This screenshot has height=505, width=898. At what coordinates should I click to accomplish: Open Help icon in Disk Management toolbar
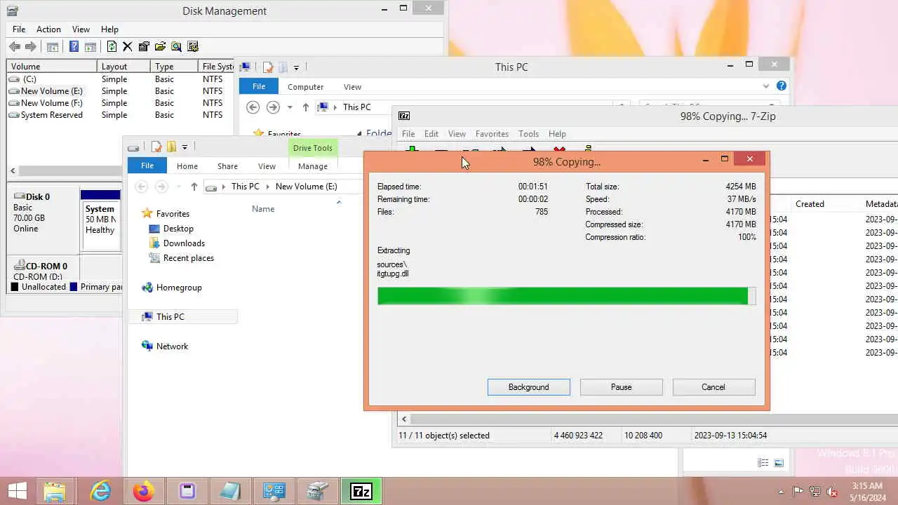(x=74, y=47)
